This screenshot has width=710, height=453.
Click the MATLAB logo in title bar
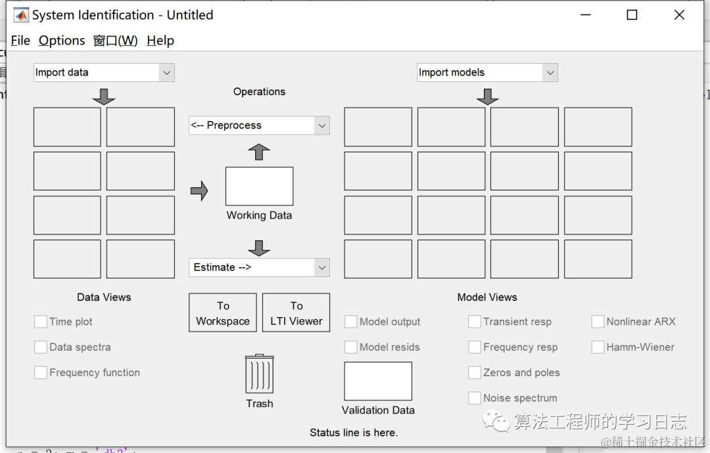coord(21,15)
